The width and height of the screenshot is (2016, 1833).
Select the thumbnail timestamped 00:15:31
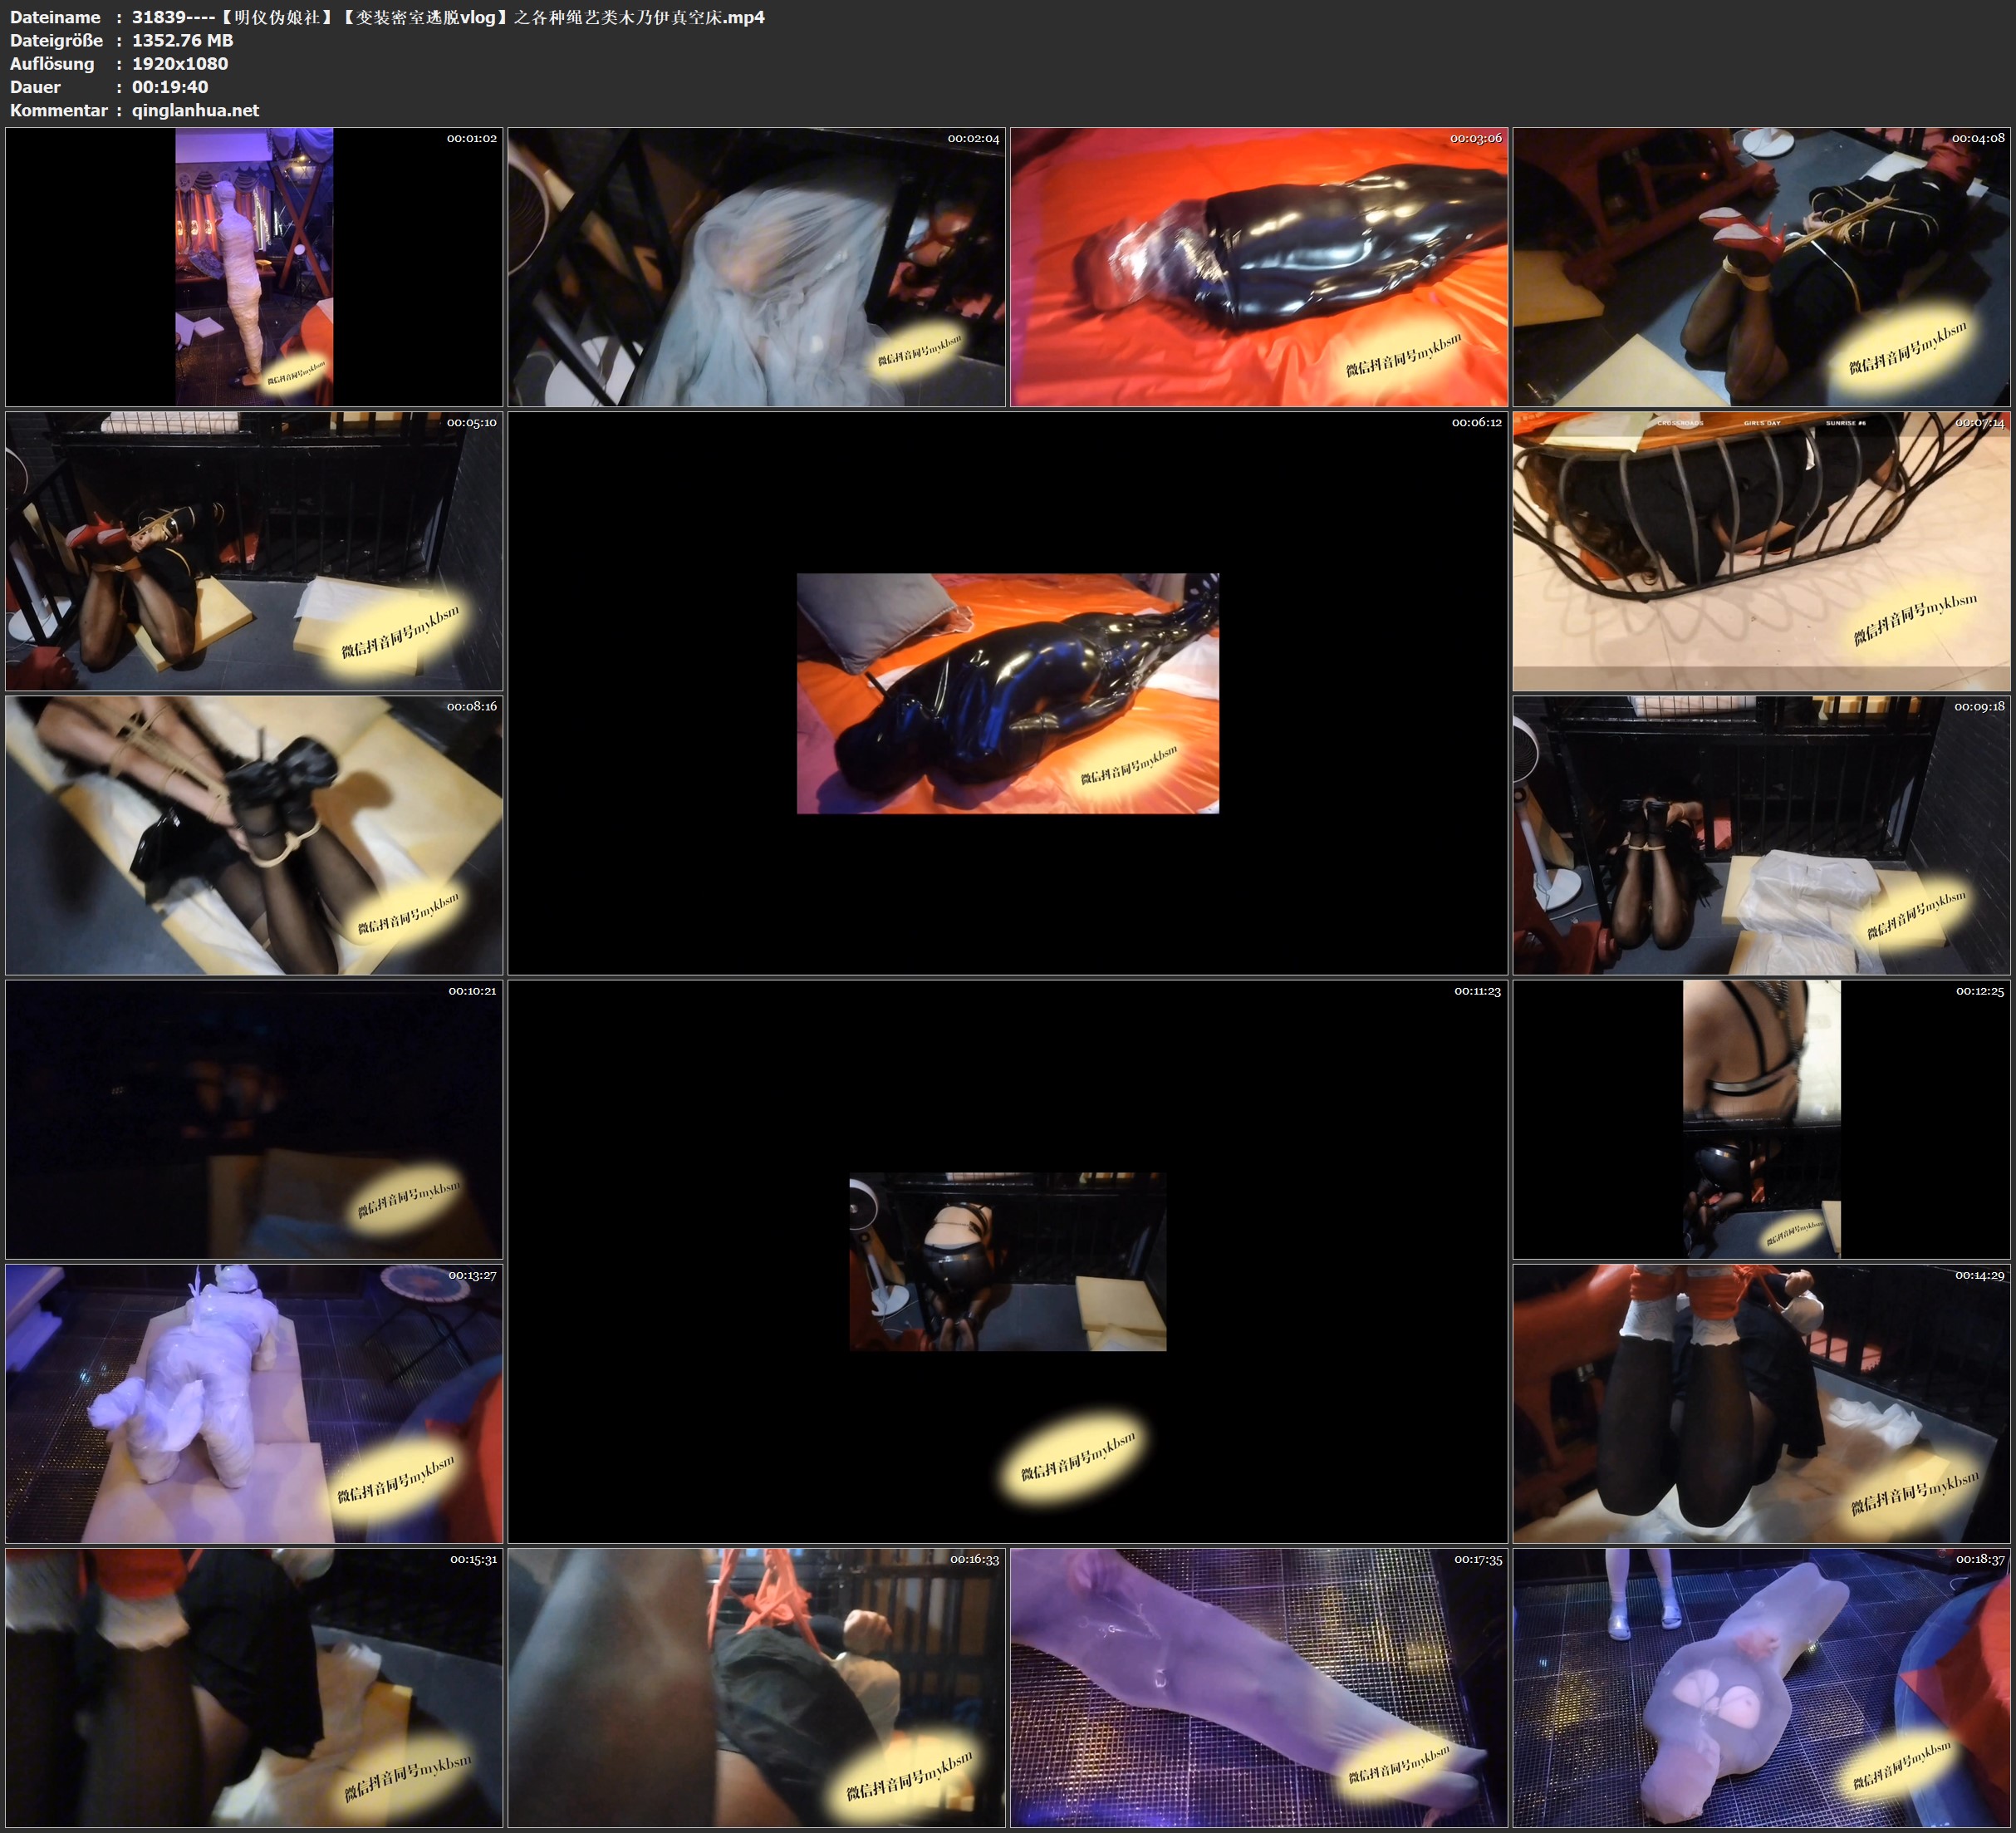[x=254, y=1688]
